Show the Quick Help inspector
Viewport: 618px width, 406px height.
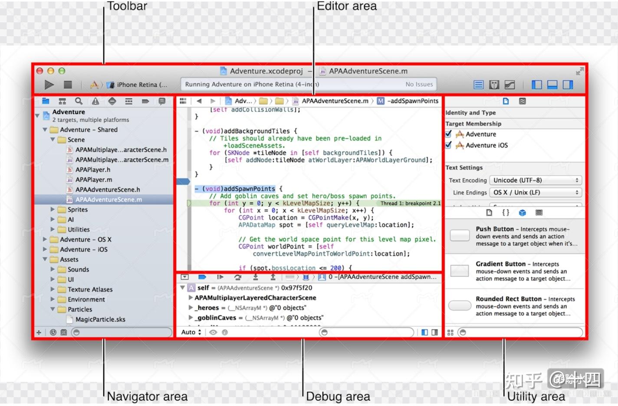tap(523, 101)
